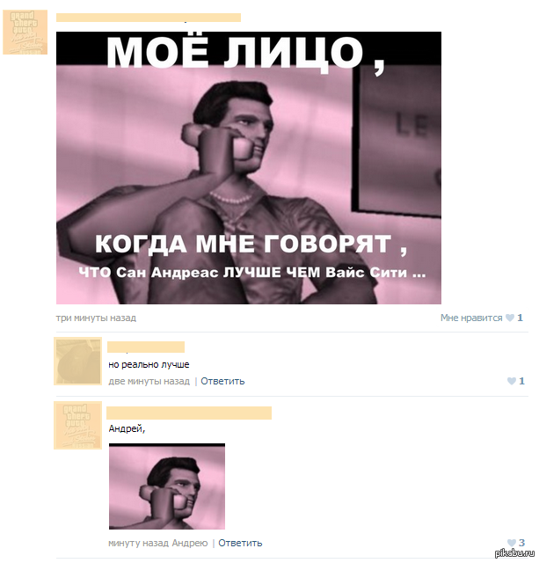The image size is (539, 563).
Task: Click the blurred post author name
Action: [149, 18]
